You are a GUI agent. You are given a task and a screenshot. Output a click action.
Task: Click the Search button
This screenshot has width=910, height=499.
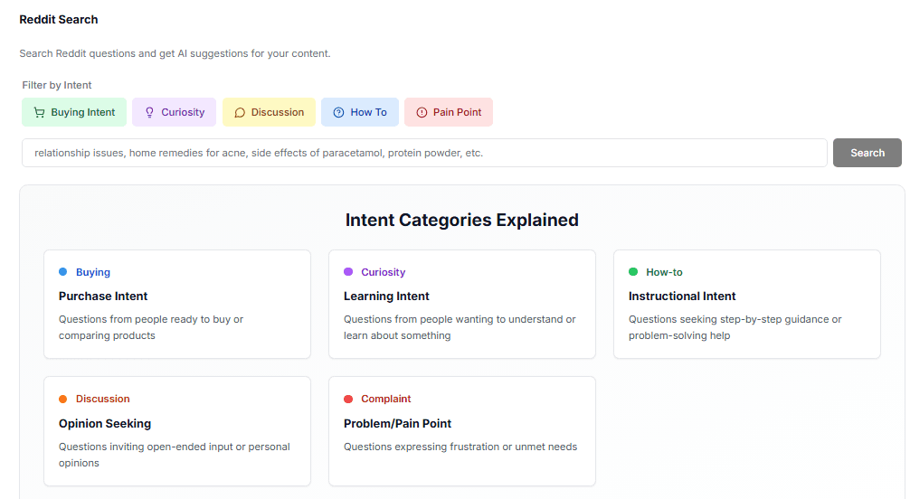coord(867,153)
